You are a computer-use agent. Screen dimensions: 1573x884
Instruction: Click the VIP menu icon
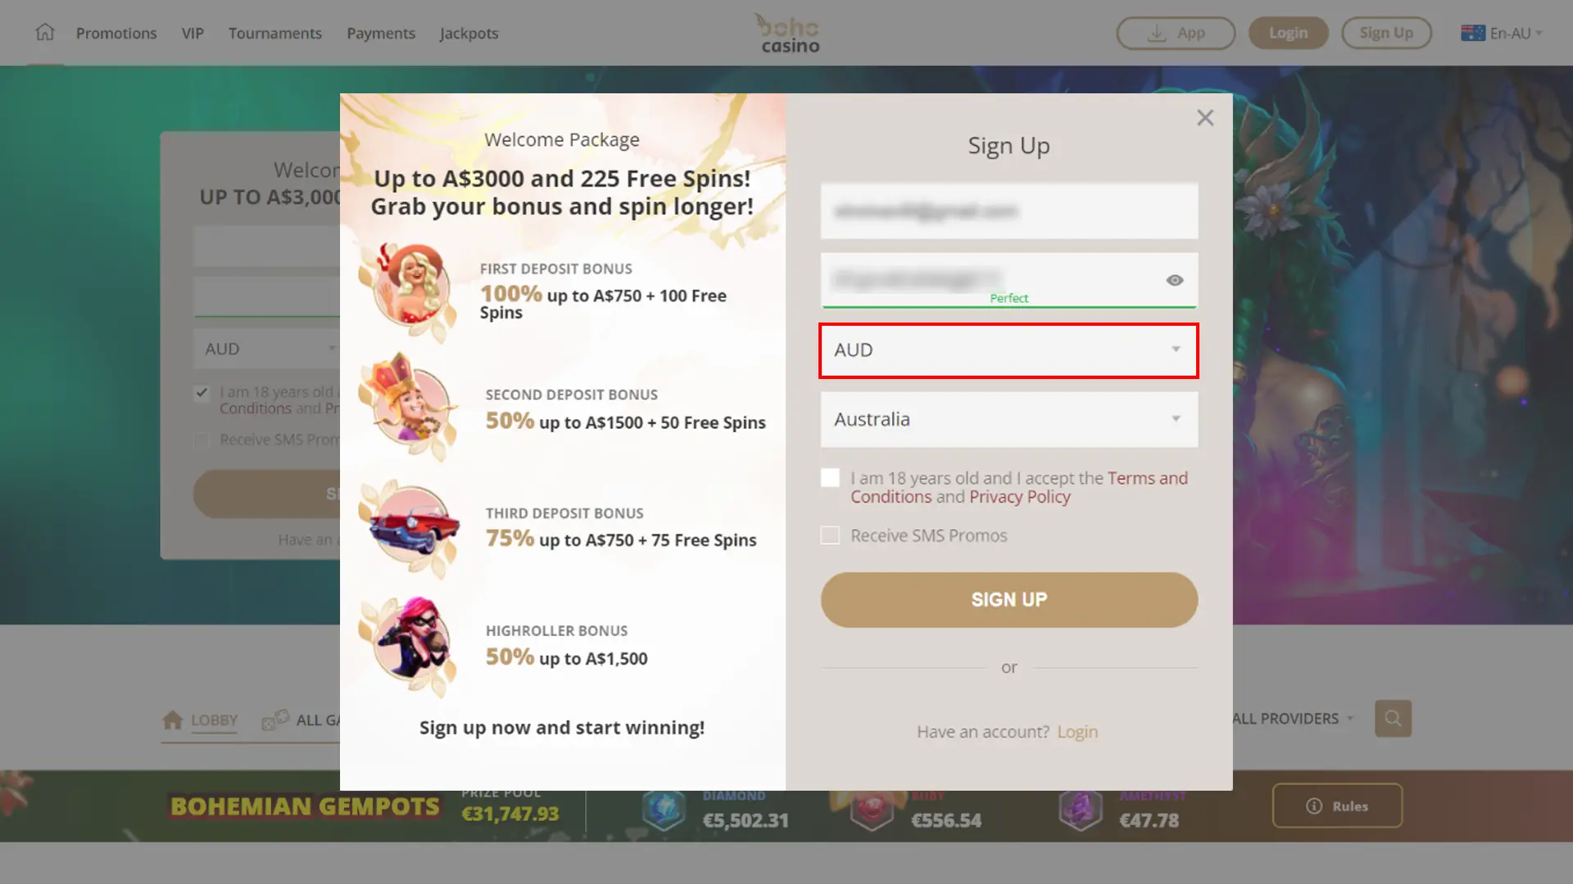point(193,33)
